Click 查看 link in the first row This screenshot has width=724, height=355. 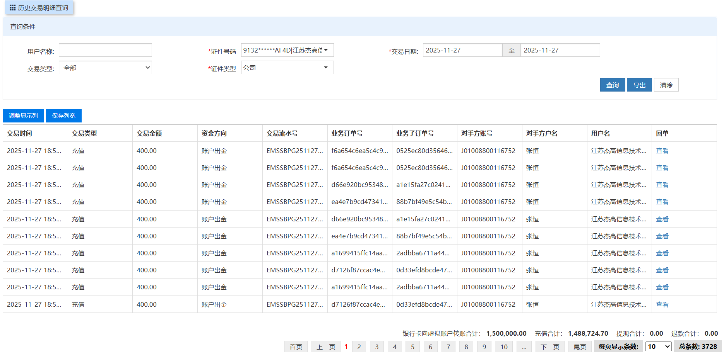tap(662, 151)
